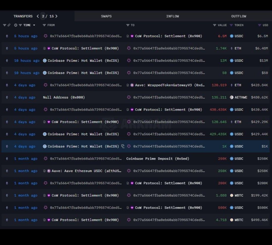Open 'Aave: Aave Ethereum USDC' link
Image resolution: width=272 pixels, height=245 pixels.
[86, 171]
